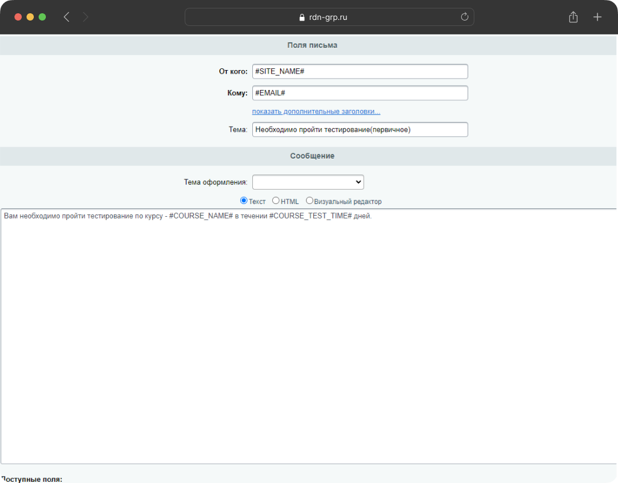Open a new tab with plus icon

(x=597, y=17)
